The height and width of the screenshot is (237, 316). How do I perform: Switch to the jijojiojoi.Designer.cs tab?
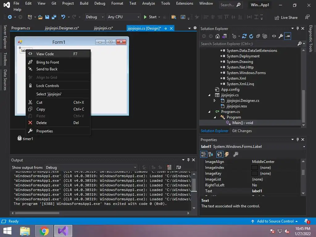pos(62,28)
